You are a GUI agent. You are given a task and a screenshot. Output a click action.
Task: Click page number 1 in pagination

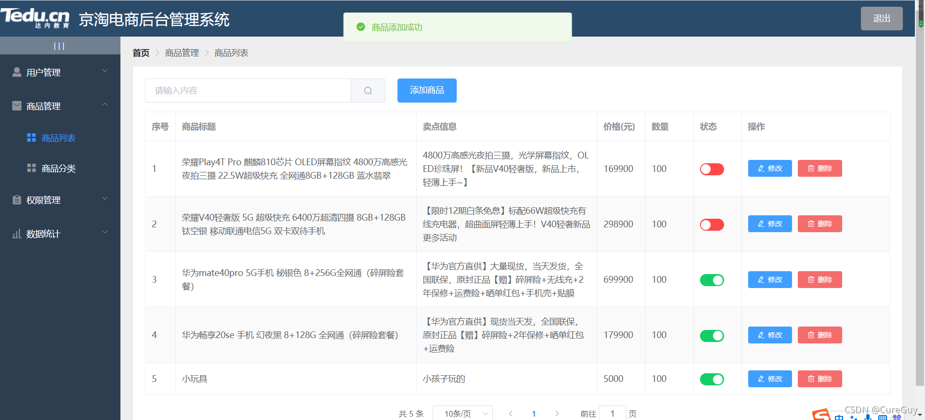[x=534, y=414]
